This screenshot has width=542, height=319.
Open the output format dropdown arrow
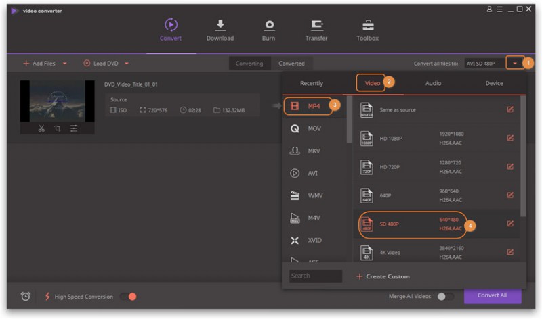(515, 64)
